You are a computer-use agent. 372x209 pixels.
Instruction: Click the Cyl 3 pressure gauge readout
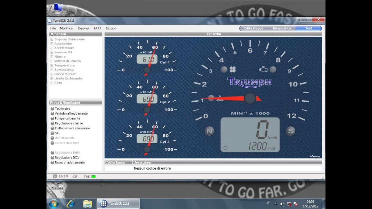147,138
